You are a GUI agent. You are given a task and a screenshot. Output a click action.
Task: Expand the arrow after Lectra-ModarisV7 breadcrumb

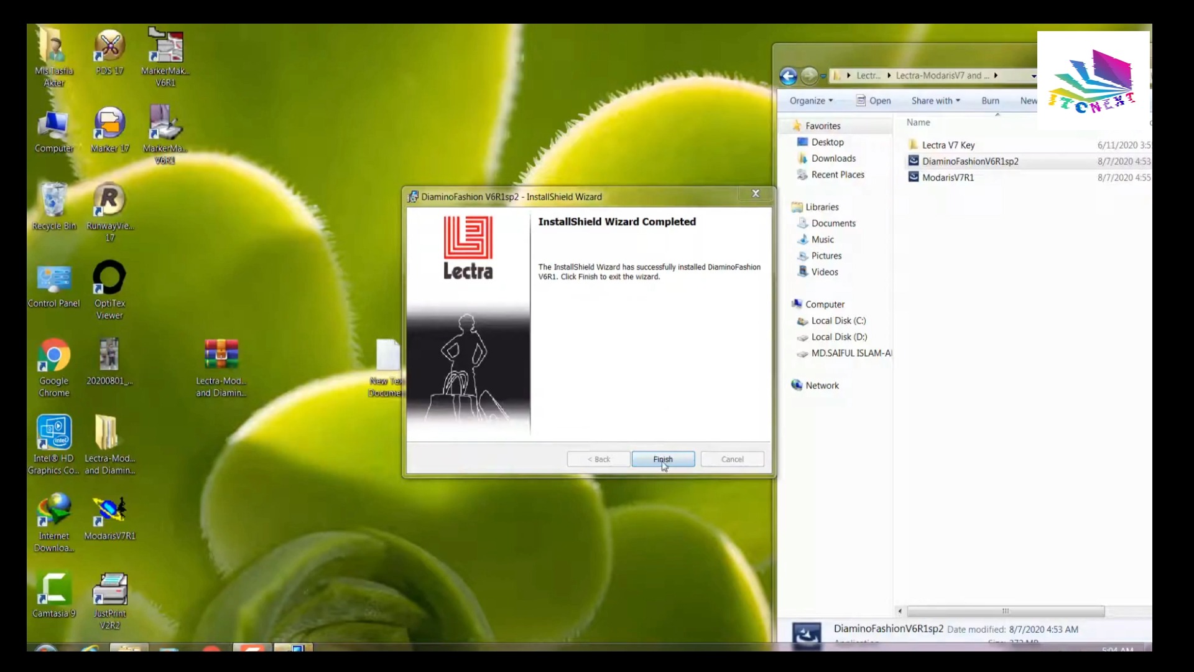pos(996,76)
